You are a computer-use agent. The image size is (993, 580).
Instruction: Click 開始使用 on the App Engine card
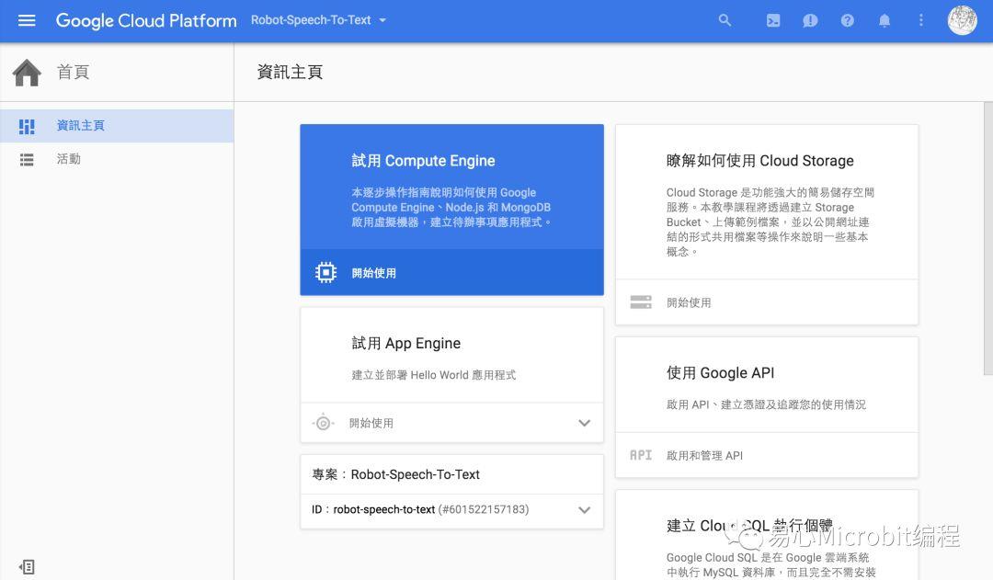371,423
